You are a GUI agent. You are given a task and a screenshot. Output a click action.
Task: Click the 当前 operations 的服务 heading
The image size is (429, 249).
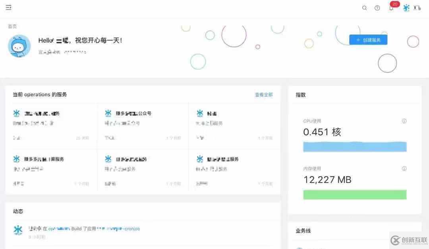click(40, 95)
